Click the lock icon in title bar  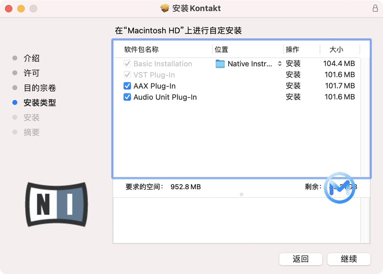(375, 8)
